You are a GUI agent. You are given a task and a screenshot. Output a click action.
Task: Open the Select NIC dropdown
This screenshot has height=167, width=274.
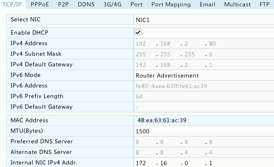point(203,20)
